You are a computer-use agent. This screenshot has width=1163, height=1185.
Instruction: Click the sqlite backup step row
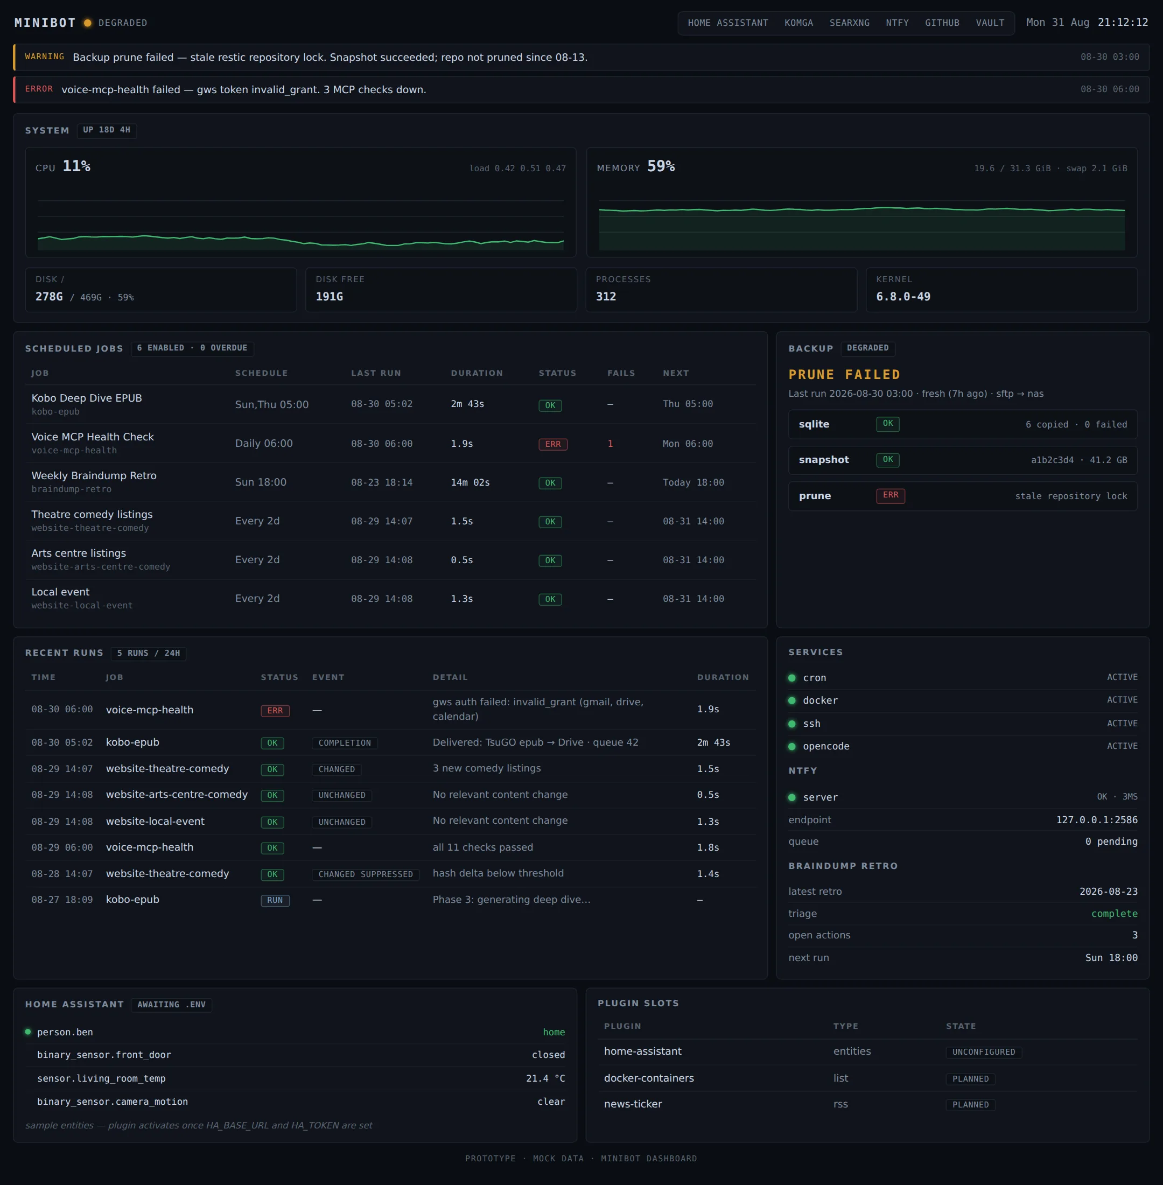coord(963,424)
